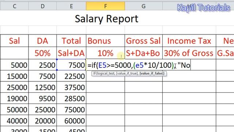Click the 30% of Gross cell
This screenshot has height=132, width=234.
tap(189, 53)
